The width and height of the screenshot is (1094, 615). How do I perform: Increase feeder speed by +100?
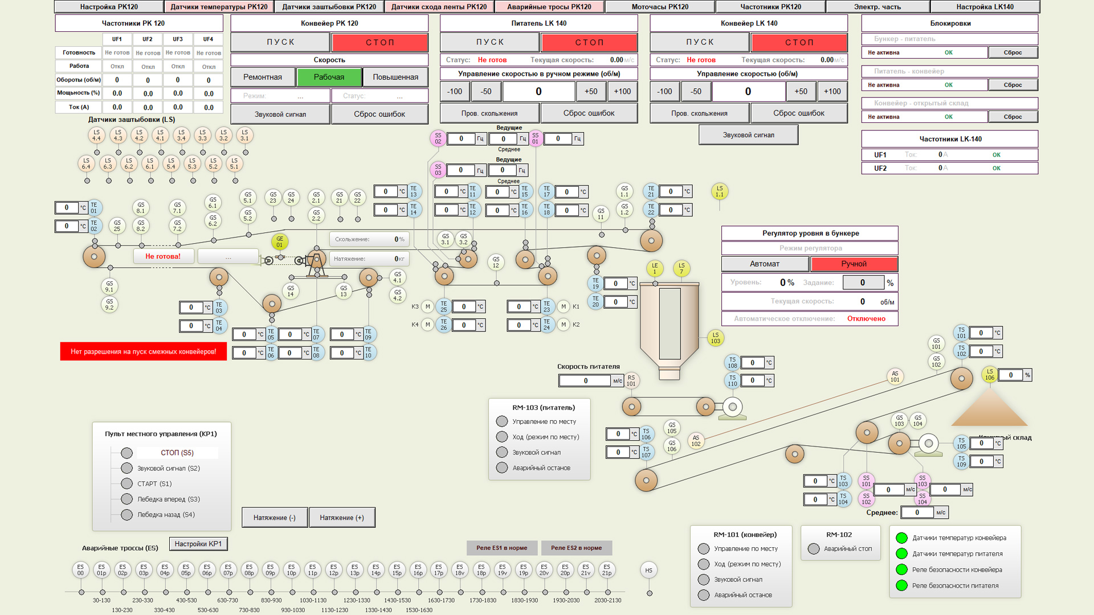tap(622, 91)
